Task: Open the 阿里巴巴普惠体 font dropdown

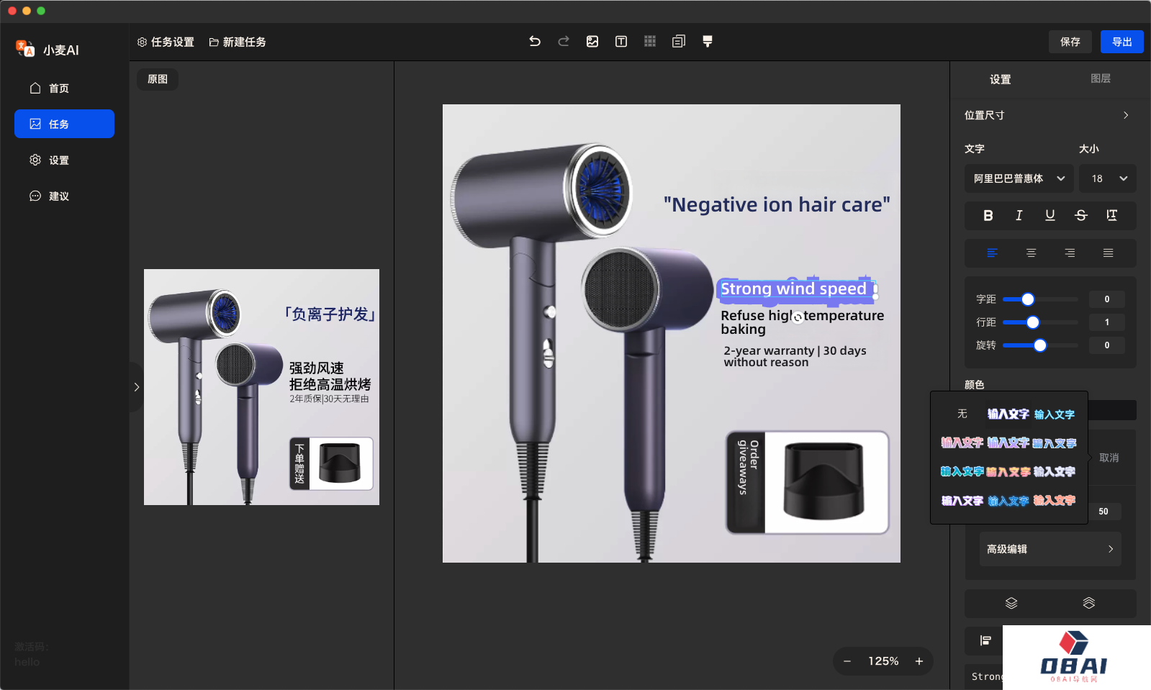Action: pos(1019,178)
